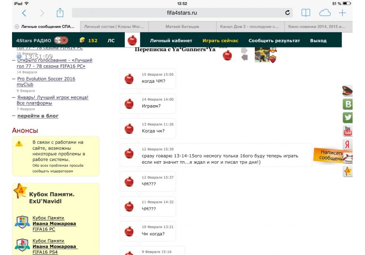Click Выход to log out
This screenshot has width=365, height=255.
tap(318, 40)
